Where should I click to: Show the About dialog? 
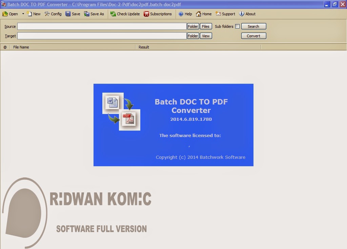247,14
